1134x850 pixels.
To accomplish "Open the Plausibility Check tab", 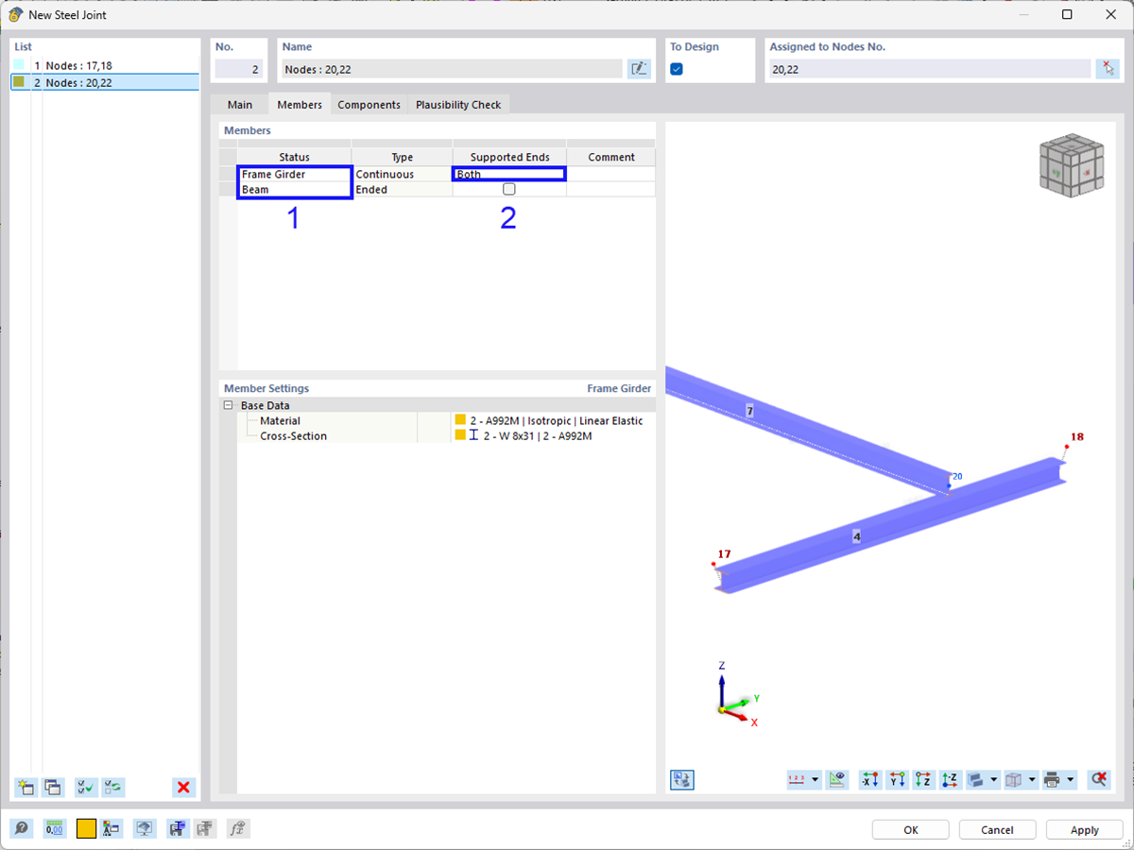I will (458, 105).
